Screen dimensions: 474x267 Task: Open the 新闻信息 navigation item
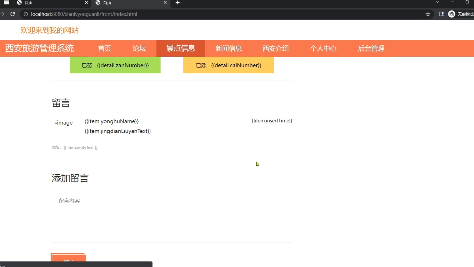click(229, 49)
